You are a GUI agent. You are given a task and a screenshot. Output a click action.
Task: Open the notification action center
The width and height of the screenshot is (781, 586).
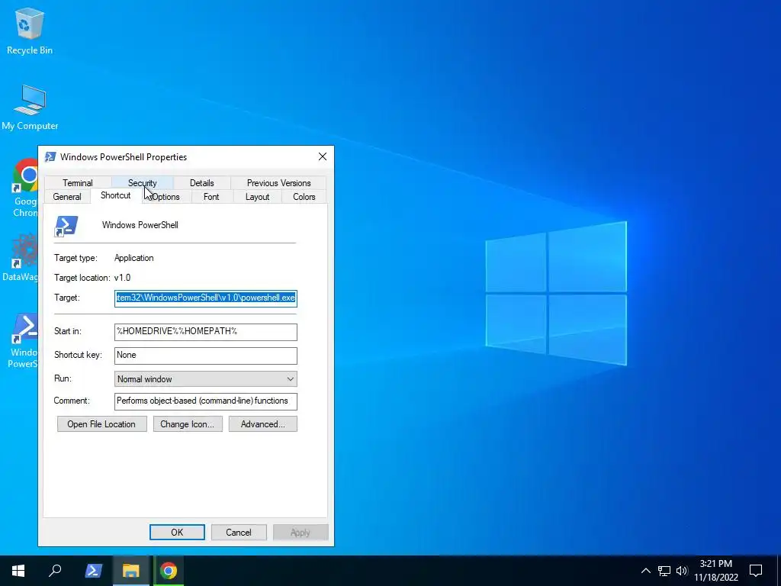tap(756, 571)
